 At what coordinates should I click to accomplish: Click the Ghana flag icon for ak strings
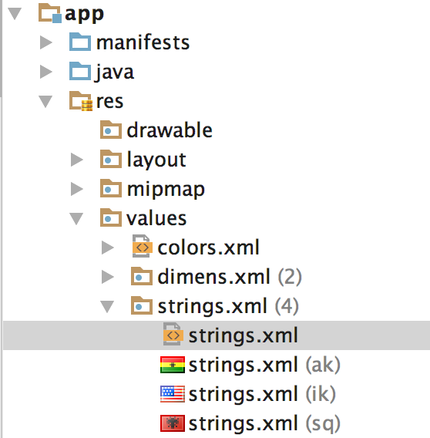click(173, 365)
